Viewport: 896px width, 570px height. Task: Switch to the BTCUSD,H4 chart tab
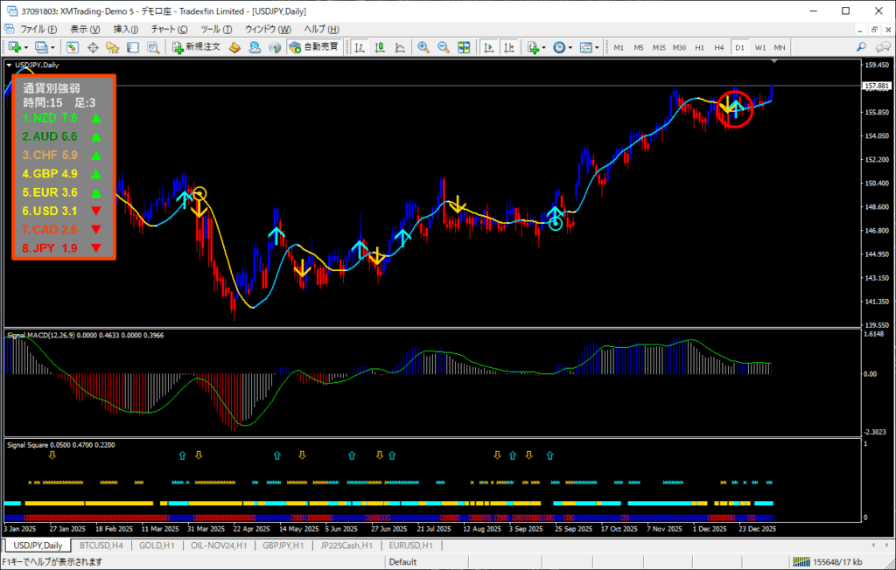pos(100,546)
